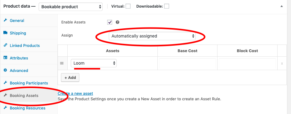Open the Booking Resources tab
The height and width of the screenshot is (114, 291).
point(29,108)
